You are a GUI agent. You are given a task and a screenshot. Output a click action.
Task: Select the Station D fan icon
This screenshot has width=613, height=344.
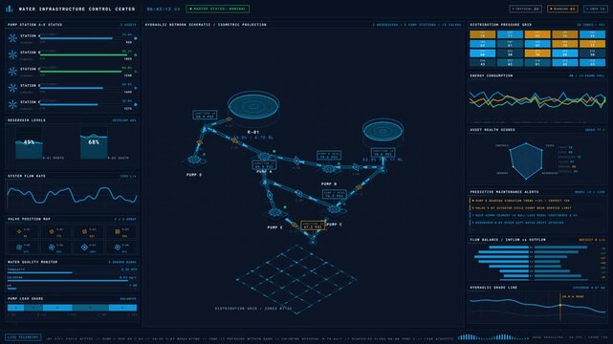point(12,88)
